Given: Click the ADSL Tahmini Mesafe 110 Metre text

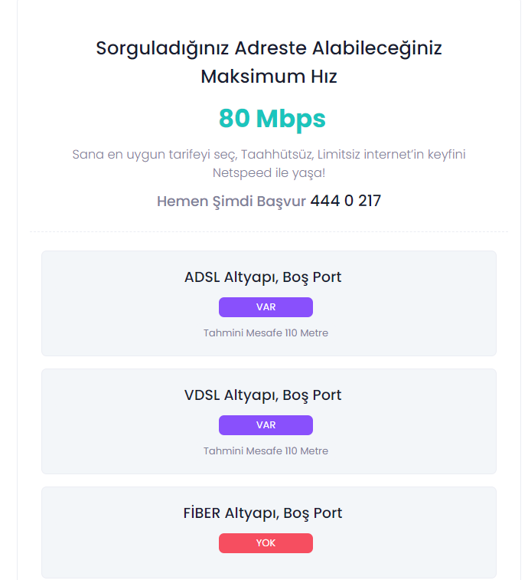Looking at the screenshot, I should pos(266,333).
